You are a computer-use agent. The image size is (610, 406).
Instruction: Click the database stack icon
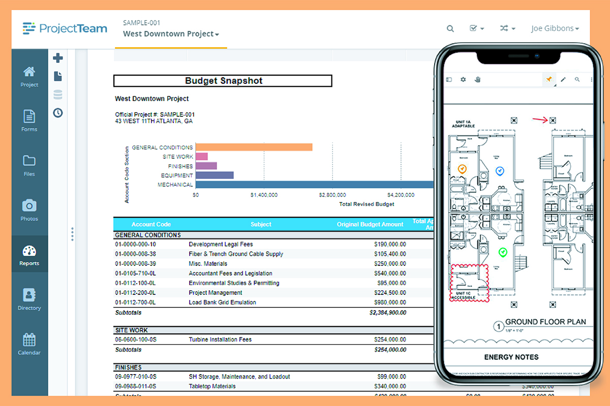pyautogui.click(x=58, y=94)
